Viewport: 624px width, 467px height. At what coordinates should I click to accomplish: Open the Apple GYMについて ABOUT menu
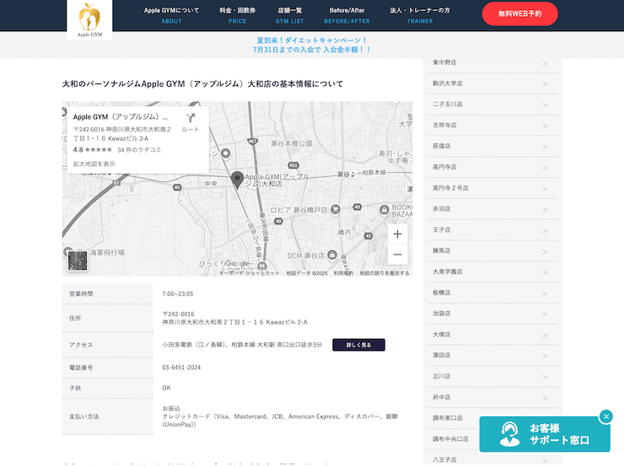[x=171, y=15]
